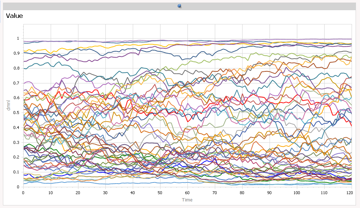Click the y-axis tick label '0.5'

click(x=16, y=113)
